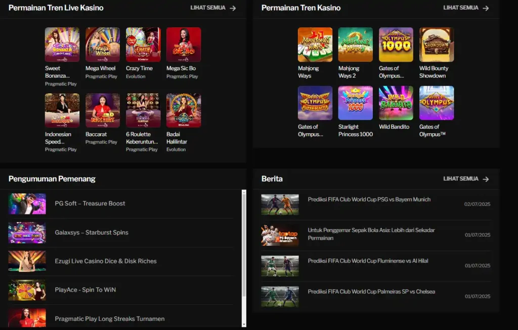
Task: Open taptap FC Bayern Munich news thumbnail
Action: click(x=280, y=235)
